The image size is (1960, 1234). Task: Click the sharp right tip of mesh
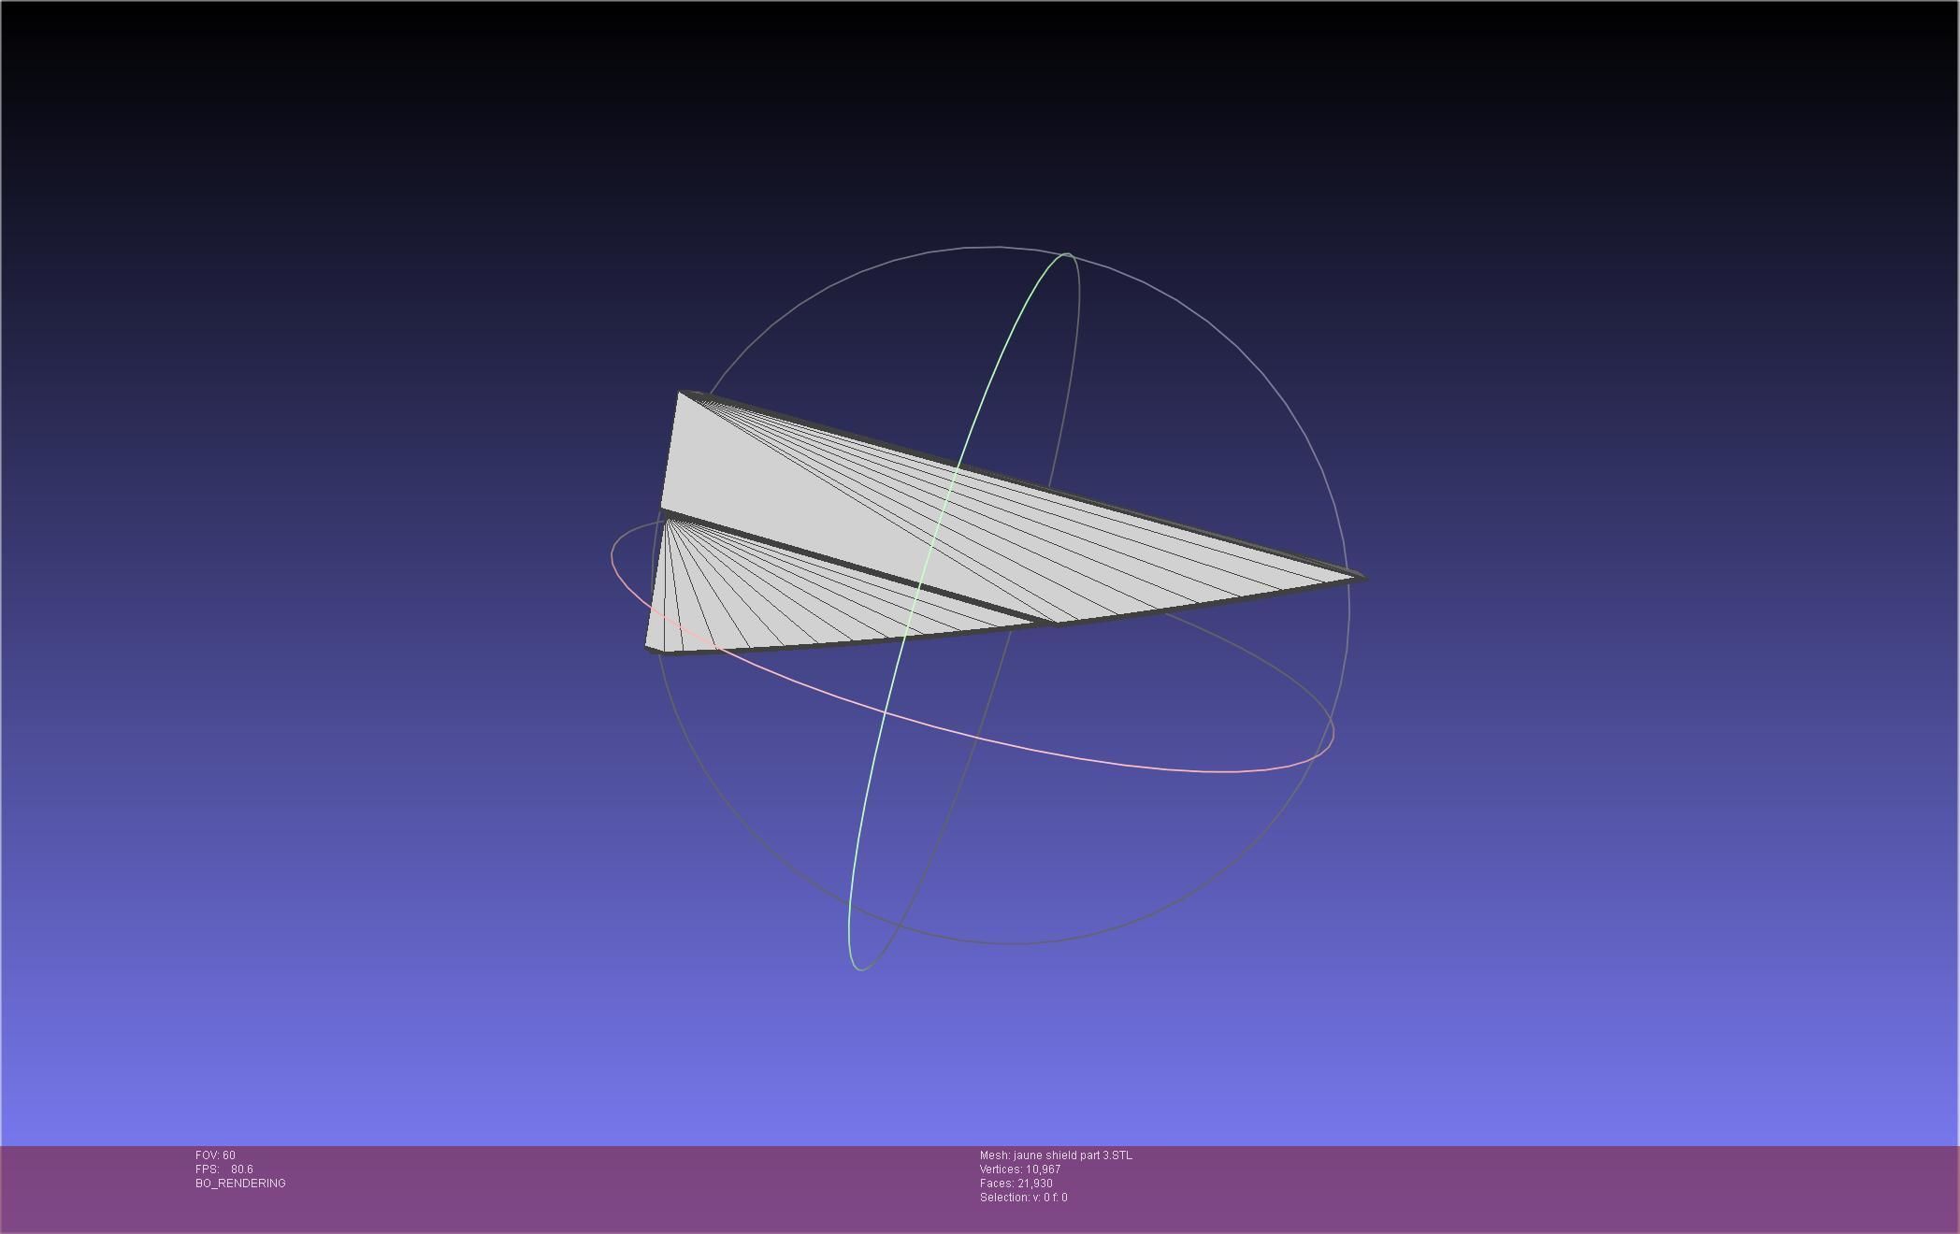pyautogui.click(x=1362, y=578)
